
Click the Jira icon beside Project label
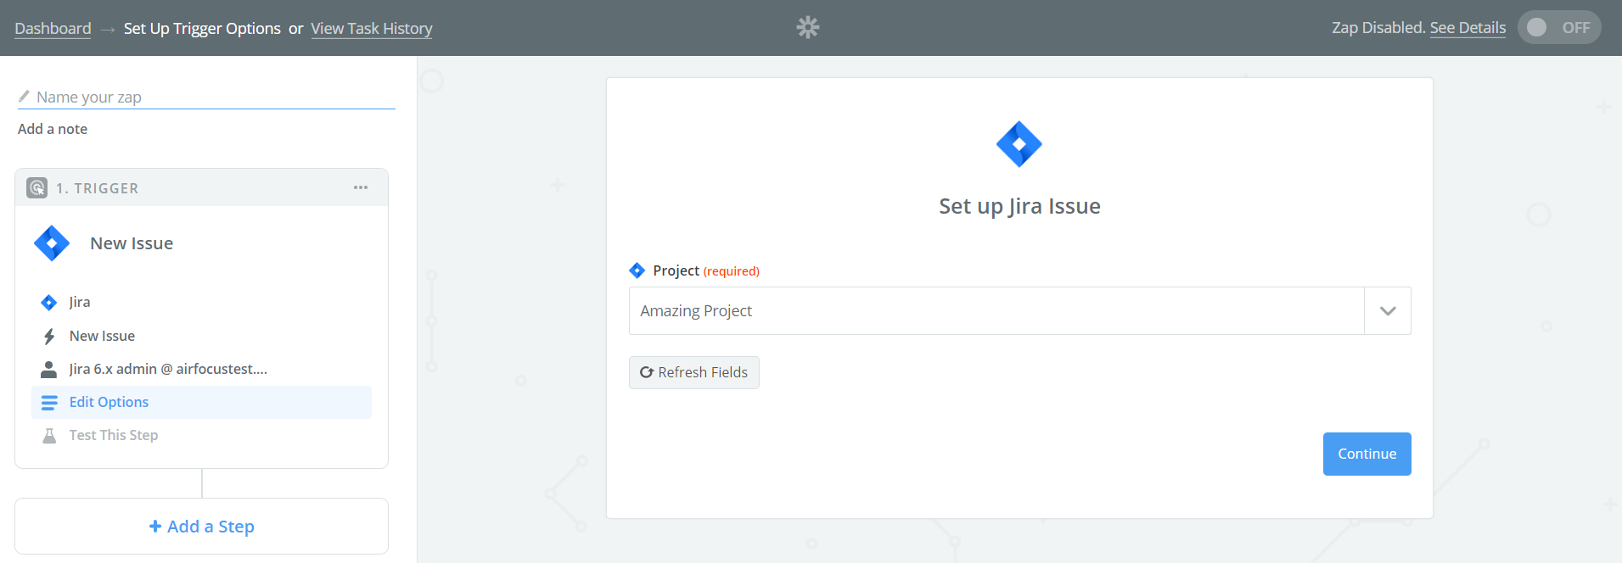pos(637,270)
